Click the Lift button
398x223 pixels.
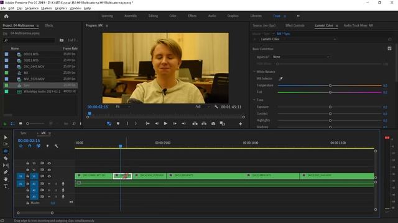(x=195, y=123)
